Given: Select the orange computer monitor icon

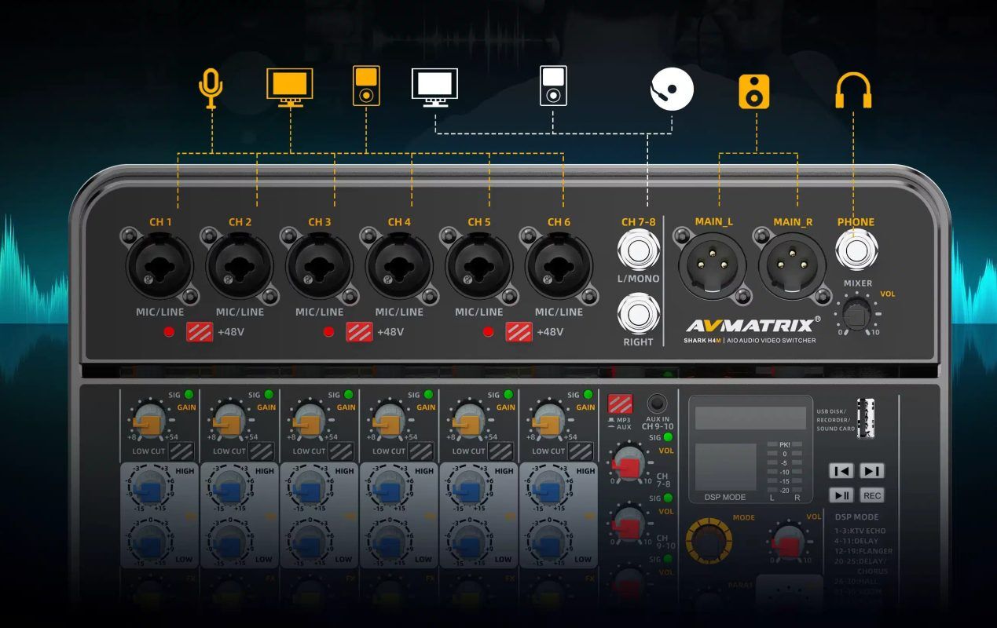Looking at the screenshot, I should pyautogui.click(x=290, y=85).
